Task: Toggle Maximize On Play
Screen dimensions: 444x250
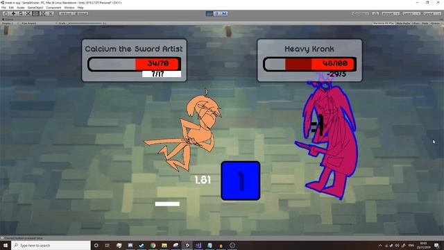Action: [x=384, y=23]
